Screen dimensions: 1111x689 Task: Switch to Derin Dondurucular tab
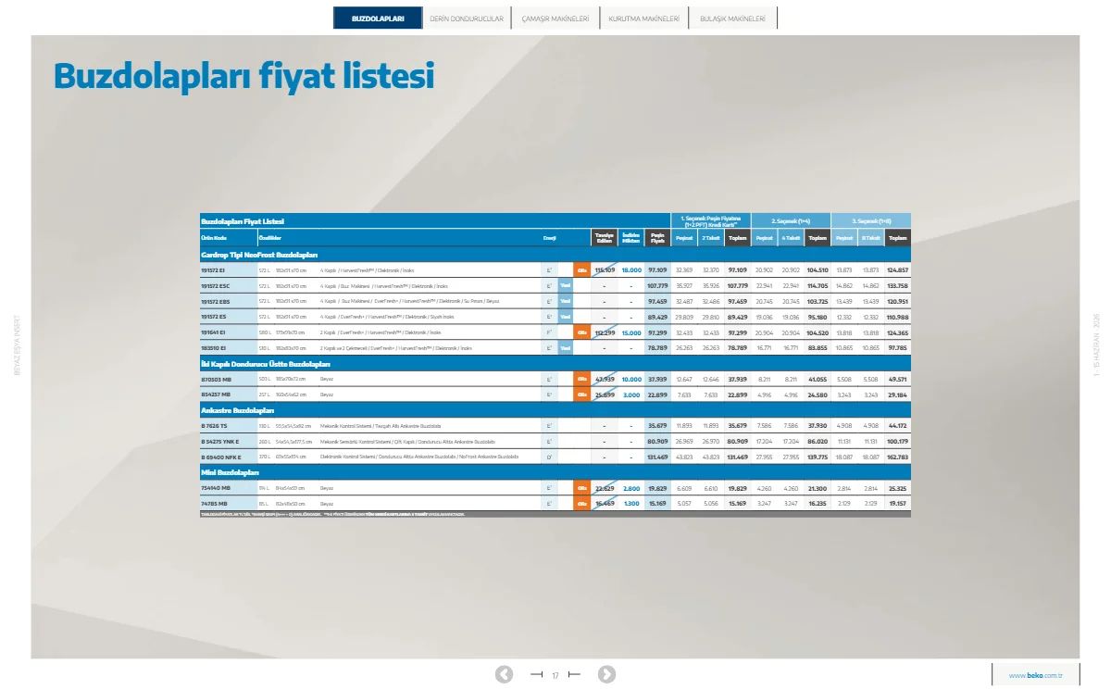point(467,19)
